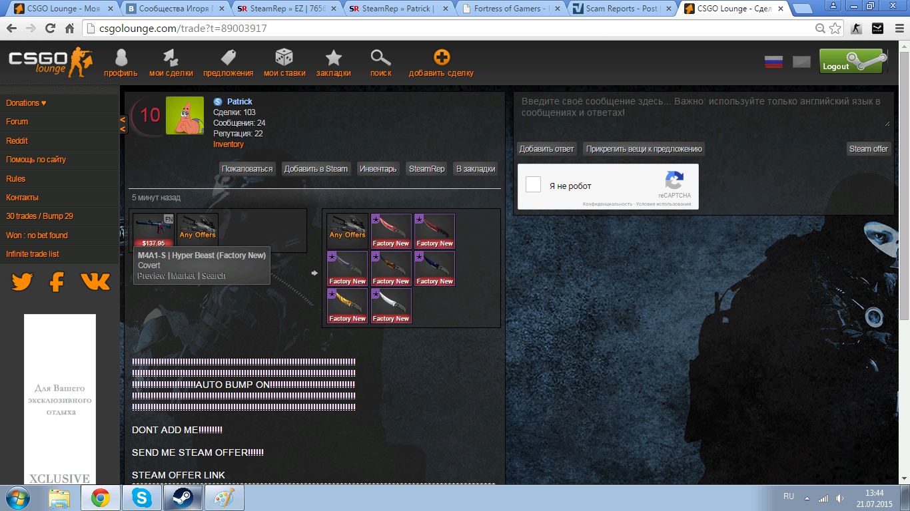Image resolution: width=910 pixels, height=511 pixels.
Task: Switch to Fortress of Gamers browser tab
Action: 510,9
